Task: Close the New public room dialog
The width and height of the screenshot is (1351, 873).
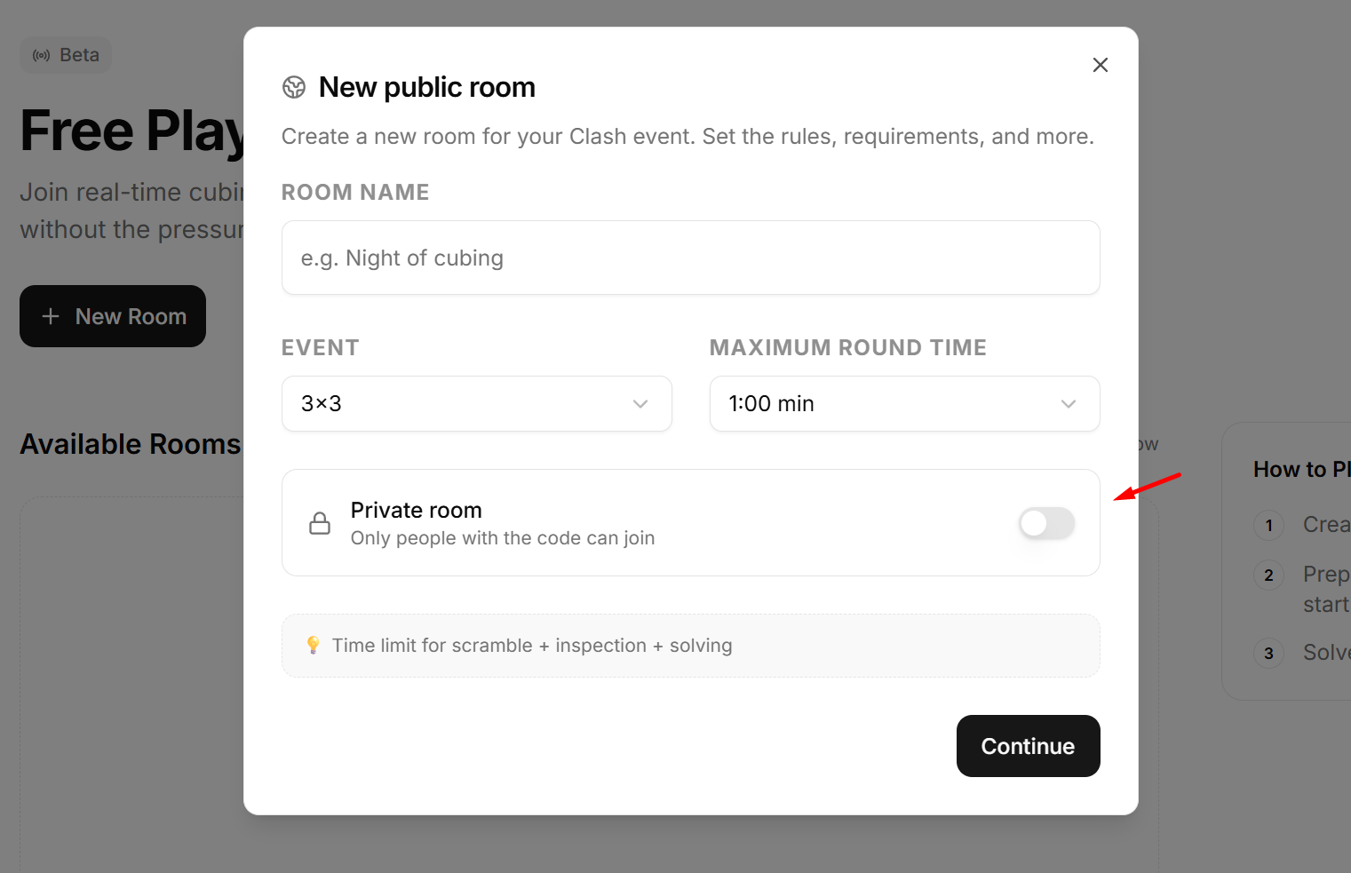Action: (x=1100, y=65)
